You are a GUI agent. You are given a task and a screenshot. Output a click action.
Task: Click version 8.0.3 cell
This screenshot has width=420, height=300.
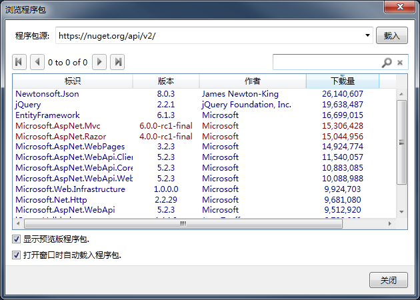click(x=166, y=94)
